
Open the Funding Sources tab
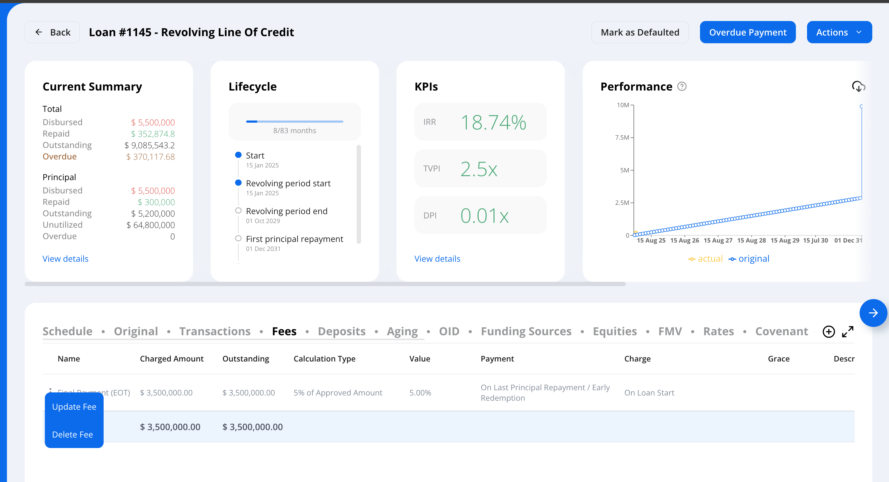526,331
